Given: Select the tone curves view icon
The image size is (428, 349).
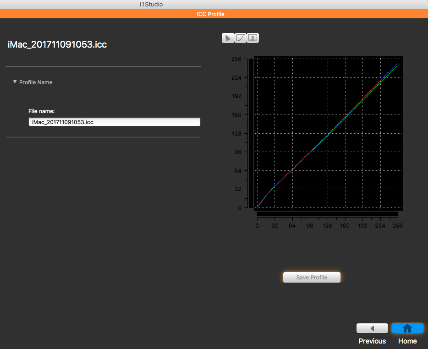Looking at the screenshot, I should coord(241,38).
